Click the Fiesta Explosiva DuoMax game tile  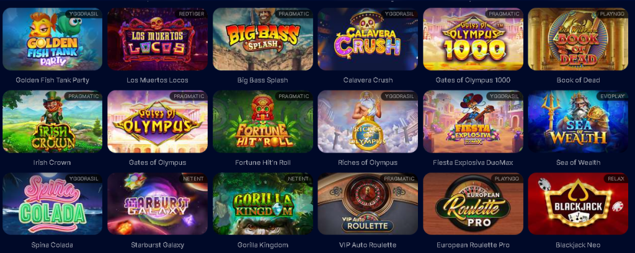pos(473,122)
